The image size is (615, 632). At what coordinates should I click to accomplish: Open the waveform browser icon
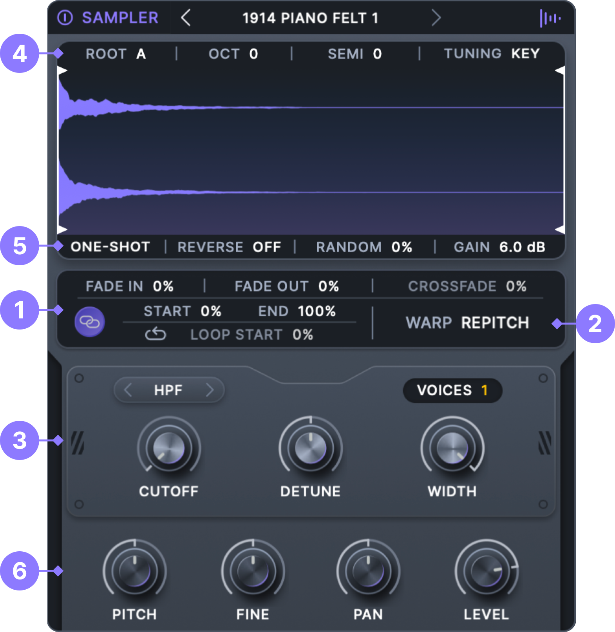[x=550, y=18]
